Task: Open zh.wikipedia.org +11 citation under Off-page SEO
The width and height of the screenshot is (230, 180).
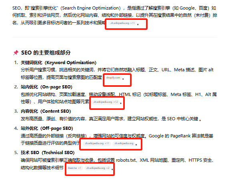Action: pyautogui.click(x=97, y=143)
